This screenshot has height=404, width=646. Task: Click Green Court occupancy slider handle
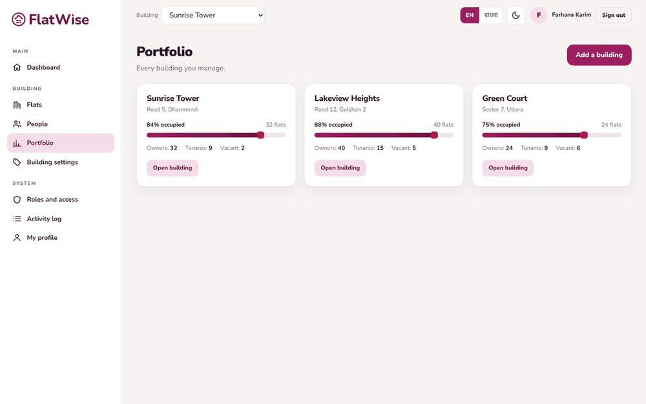tap(584, 135)
